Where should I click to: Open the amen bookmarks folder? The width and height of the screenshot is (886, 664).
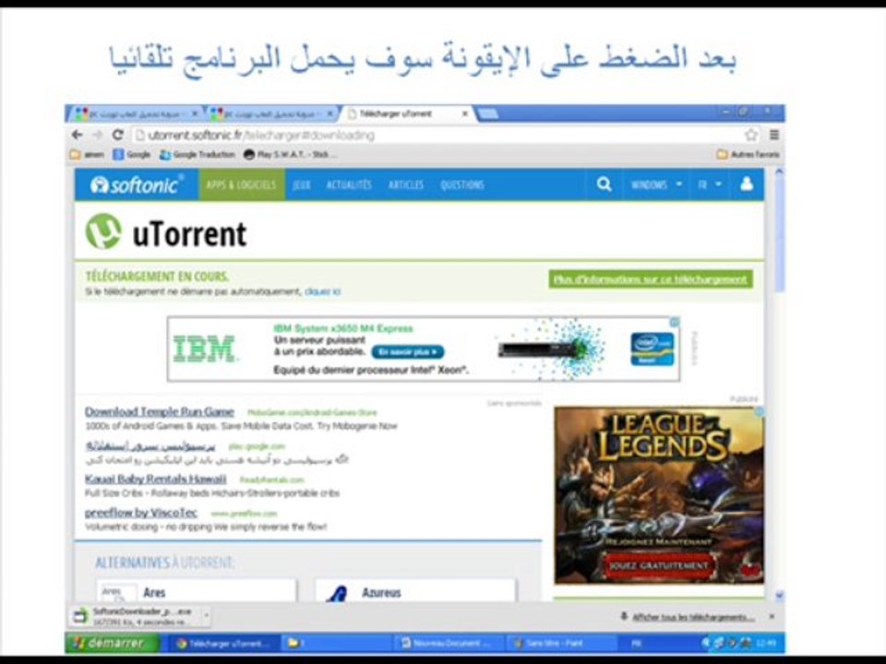click(87, 154)
